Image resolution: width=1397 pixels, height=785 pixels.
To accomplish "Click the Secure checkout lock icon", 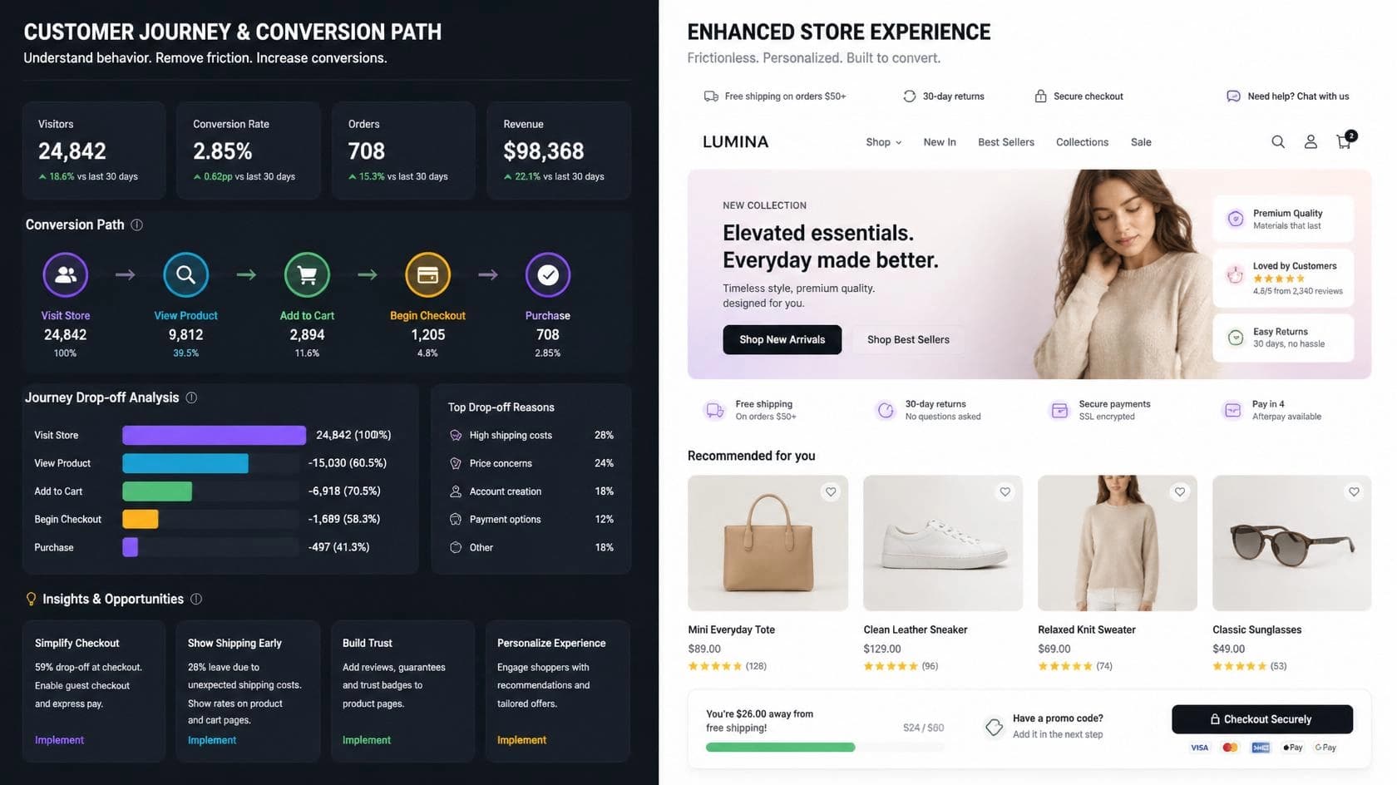I will (1040, 96).
